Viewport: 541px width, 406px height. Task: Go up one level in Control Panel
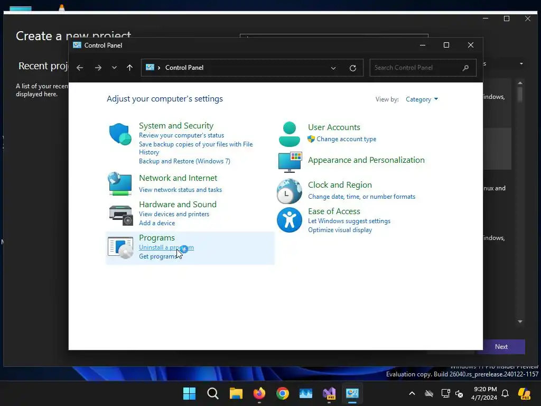pos(130,68)
